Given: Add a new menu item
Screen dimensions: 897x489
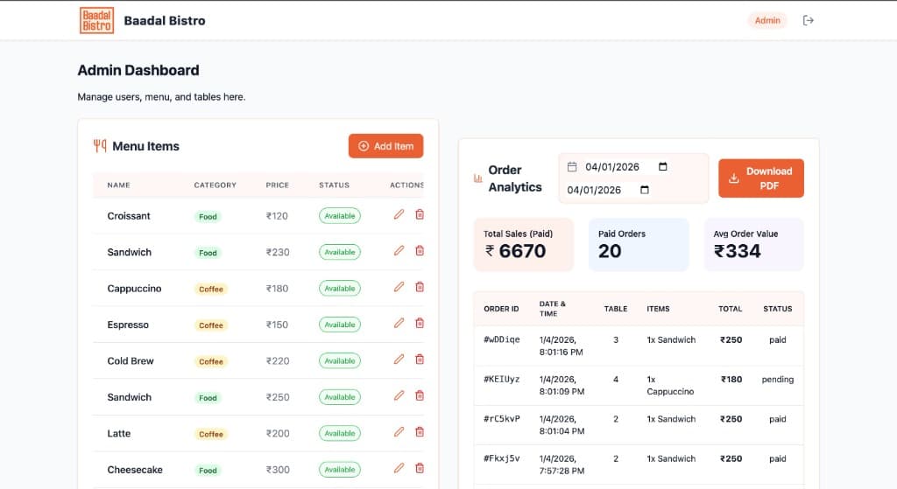Looking at the screenshot, I should [x=385, y=146].
